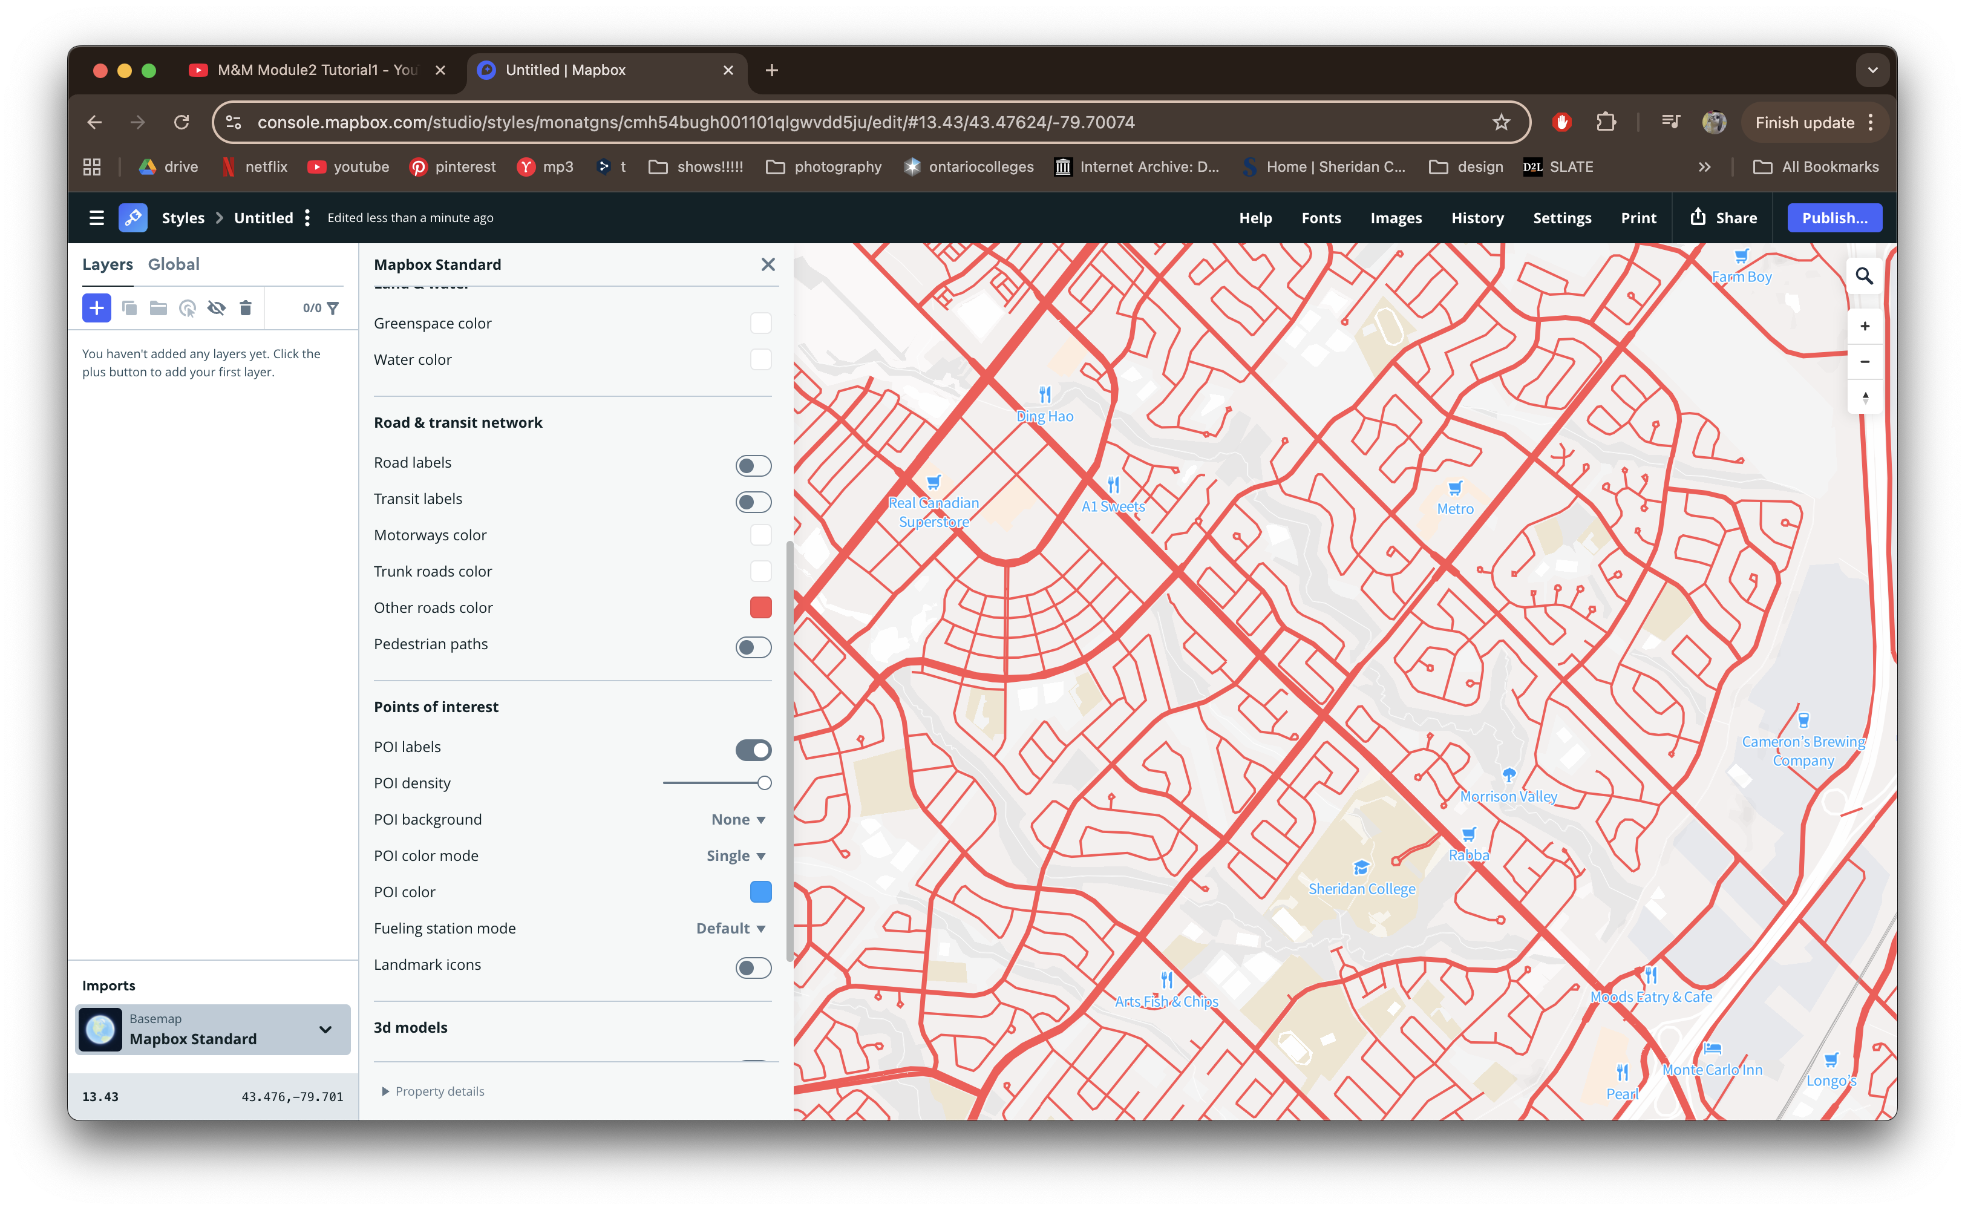The height and width of the screenshot is (1210, 1965).
Task: Reset map bearing with compass button
Action: (x=1864, y=397)
